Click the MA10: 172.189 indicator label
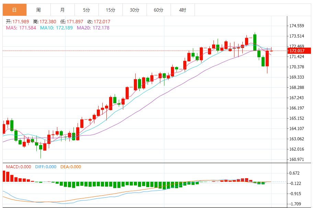The height and width of the screenshot is (208, 313). coord(57,28)
